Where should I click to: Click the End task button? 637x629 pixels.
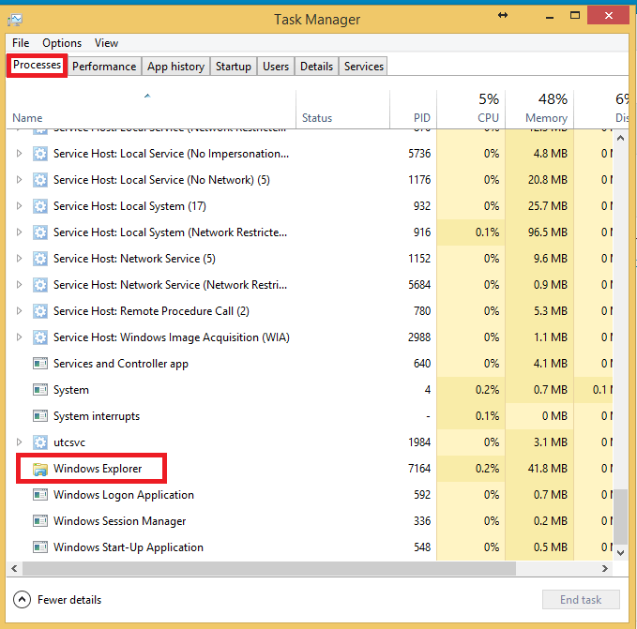click(x=581, y=599)
